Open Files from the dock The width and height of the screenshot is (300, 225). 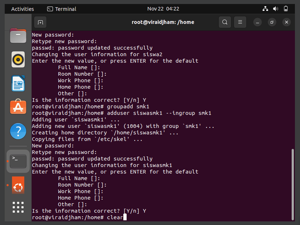[18, 36]
